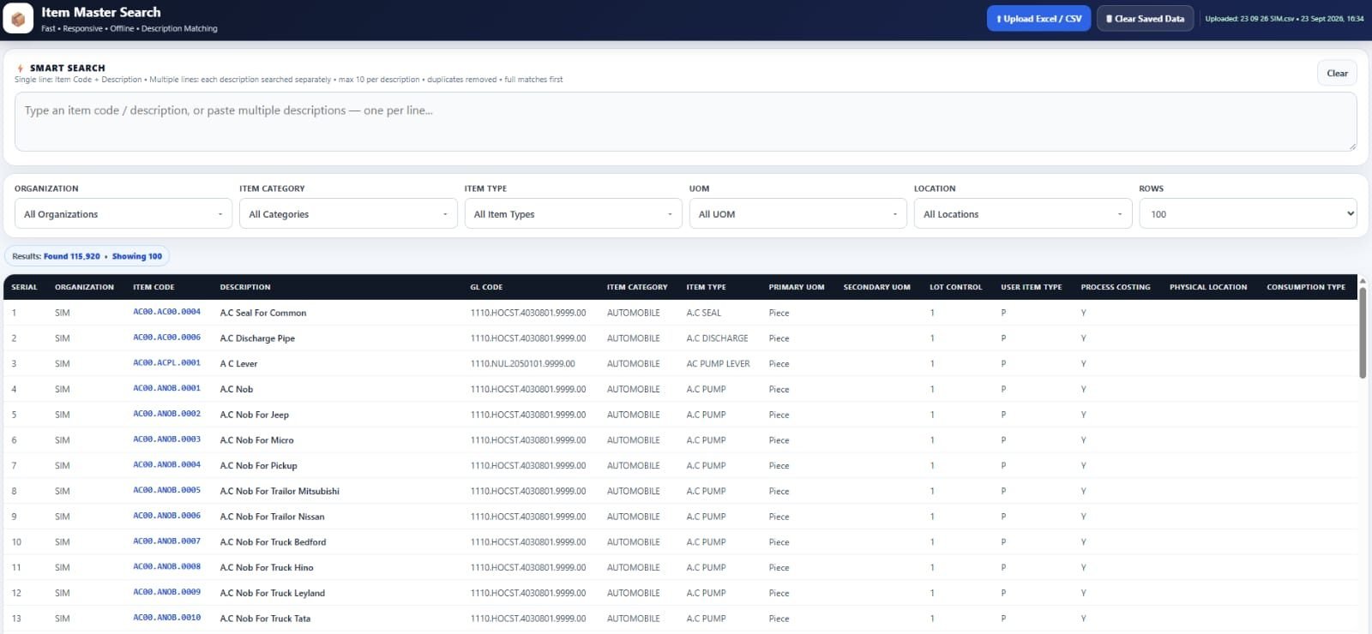
Task: Click the GL Code column header
Action: click(486, 287)
